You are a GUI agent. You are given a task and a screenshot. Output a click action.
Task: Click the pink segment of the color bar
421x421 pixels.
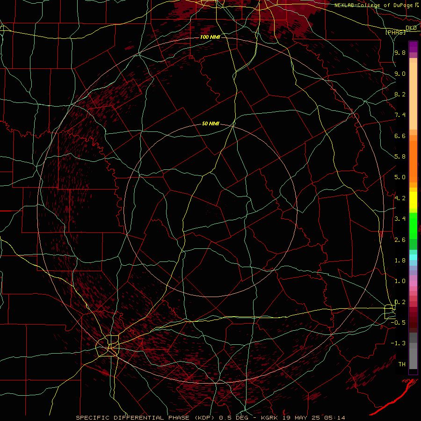pyautogui.click(x=413, y=283)
